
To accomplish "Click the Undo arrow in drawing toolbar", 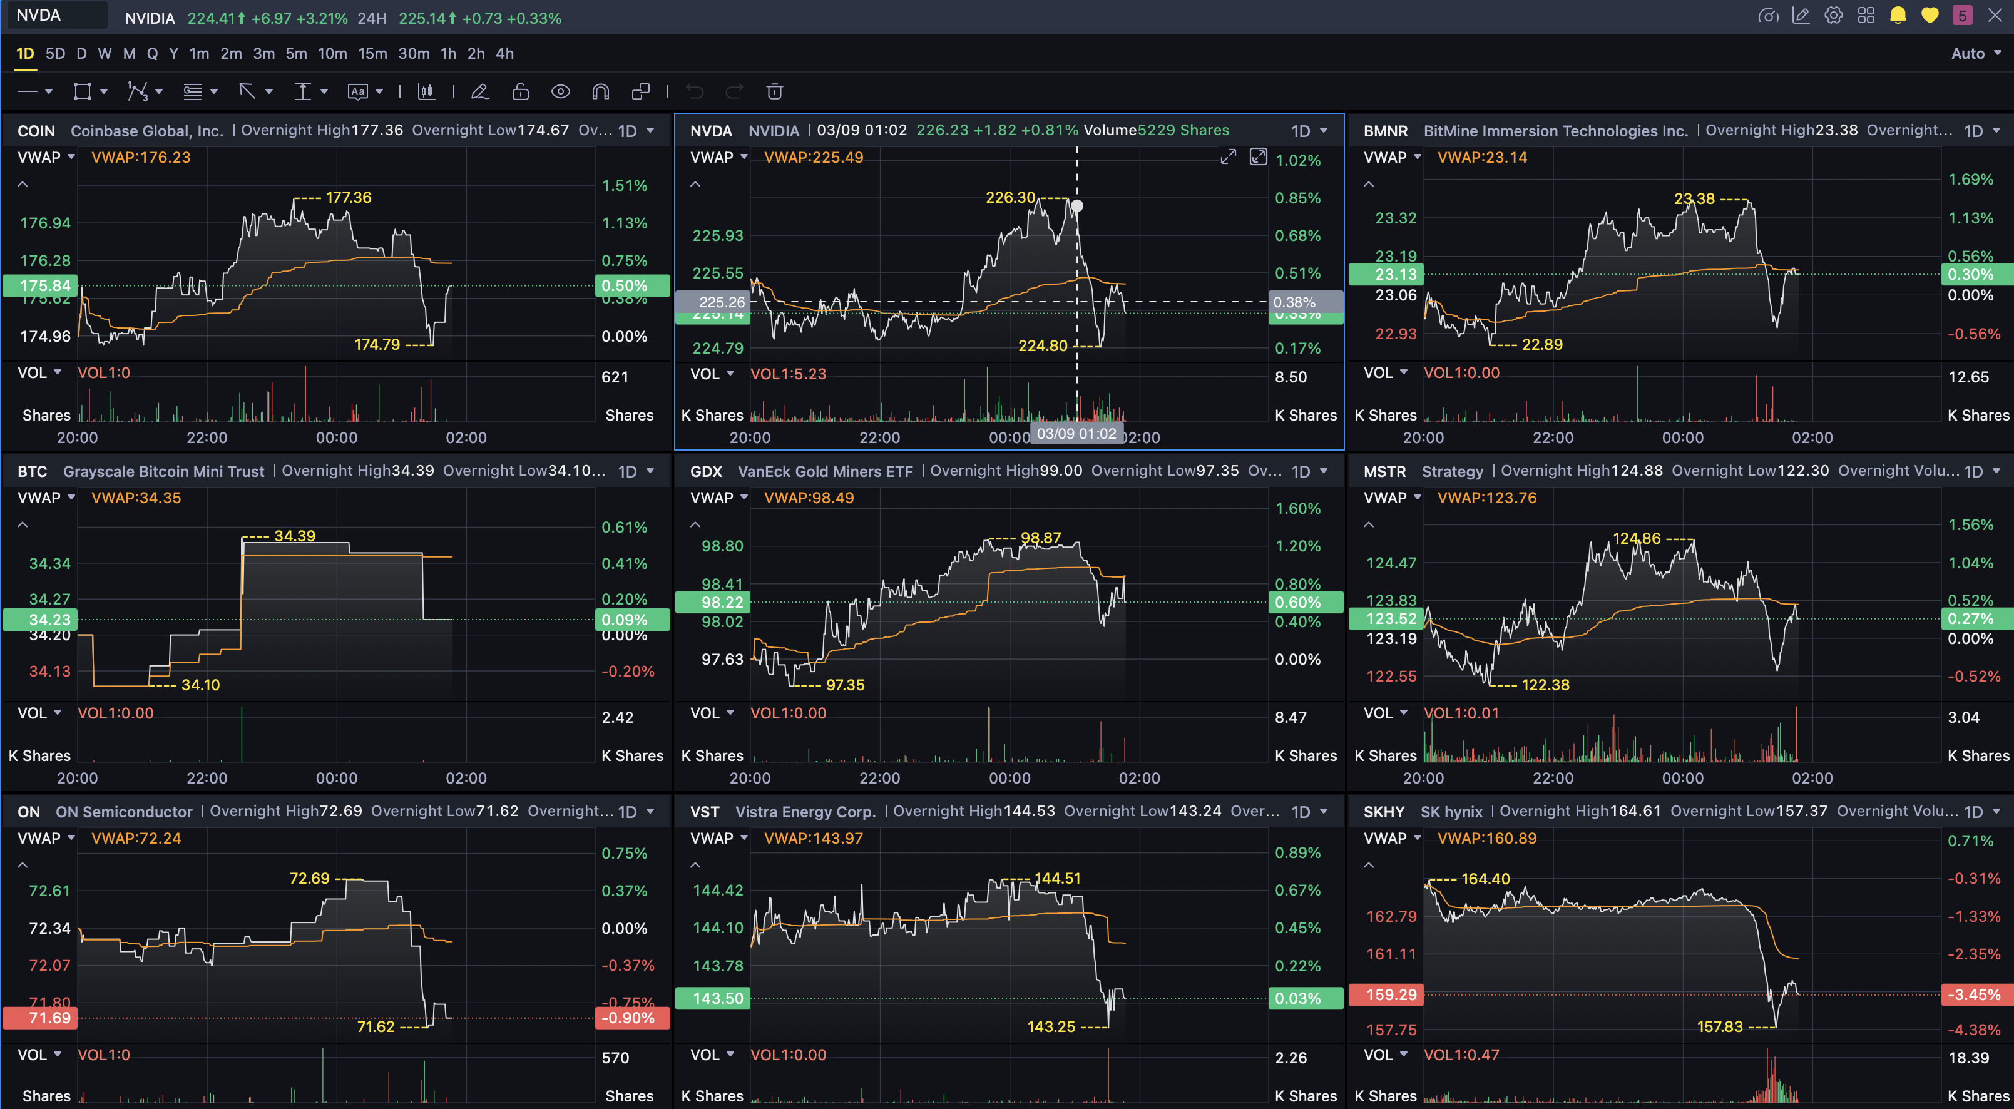I will [694, 91].
